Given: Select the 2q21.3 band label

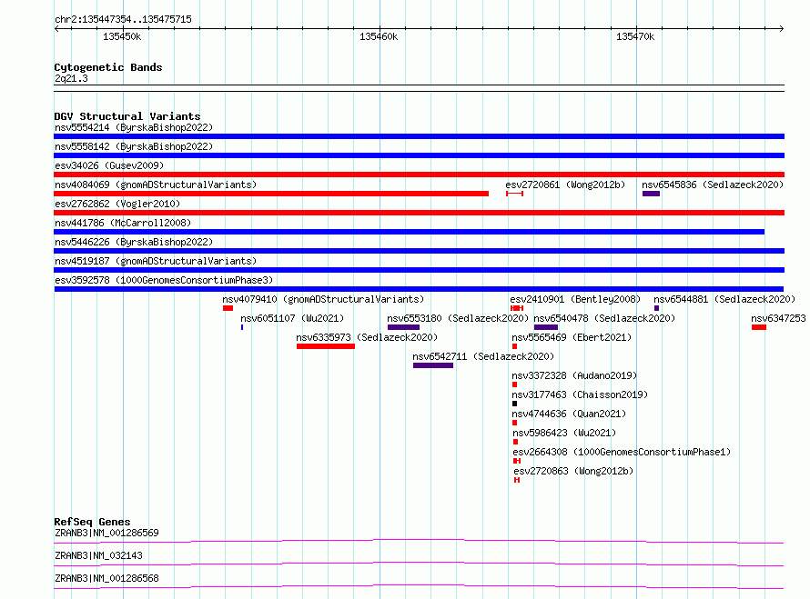Looking at the screenshot, I should point(71,78).
